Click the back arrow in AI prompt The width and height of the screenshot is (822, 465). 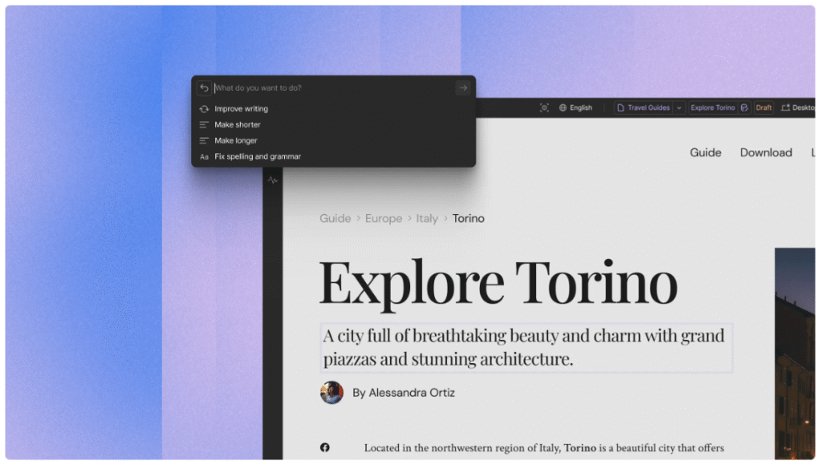pos(204,88)
